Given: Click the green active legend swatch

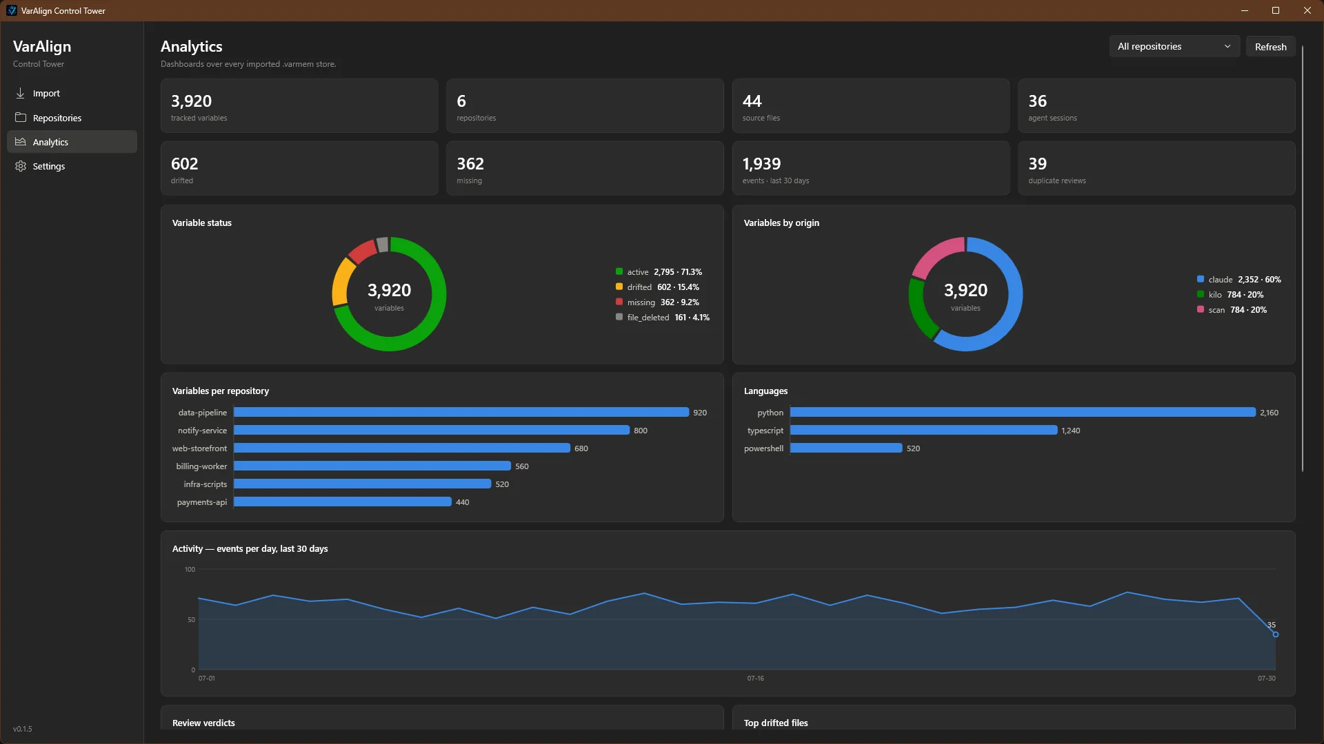Looking at the screenshot, I should click(x=619, y=271).
